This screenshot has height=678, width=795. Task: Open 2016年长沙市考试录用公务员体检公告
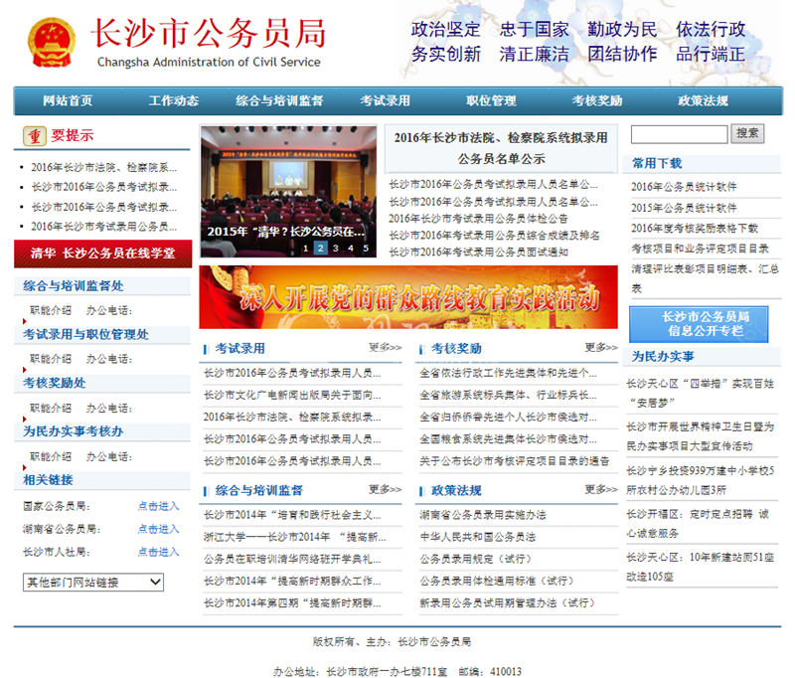[x=478, y=219]
